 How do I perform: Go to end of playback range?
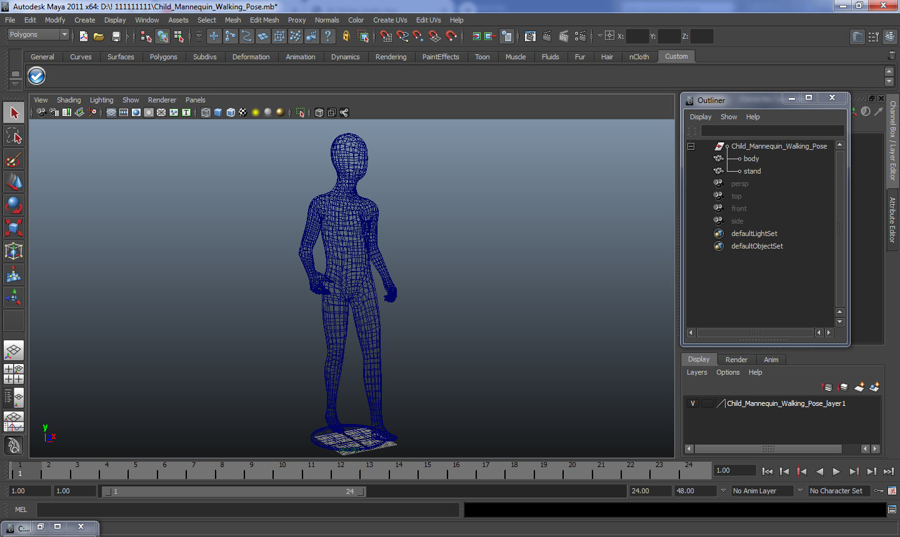coord(889,471)
